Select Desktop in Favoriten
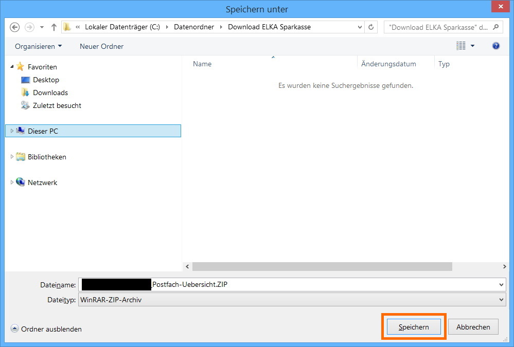The height and width of the screenshot is (347, 514). 46,80
